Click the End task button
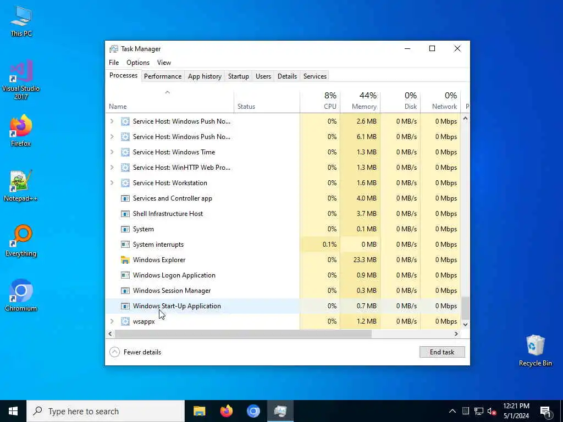 [442, 352]
